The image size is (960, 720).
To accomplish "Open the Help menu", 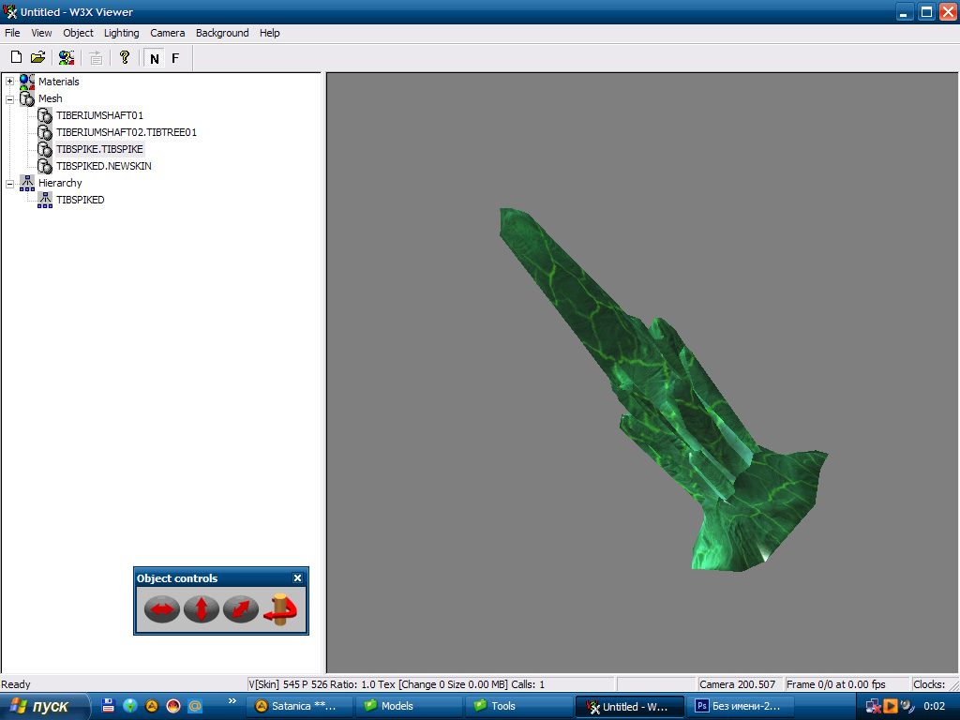I will pos(269,33).
